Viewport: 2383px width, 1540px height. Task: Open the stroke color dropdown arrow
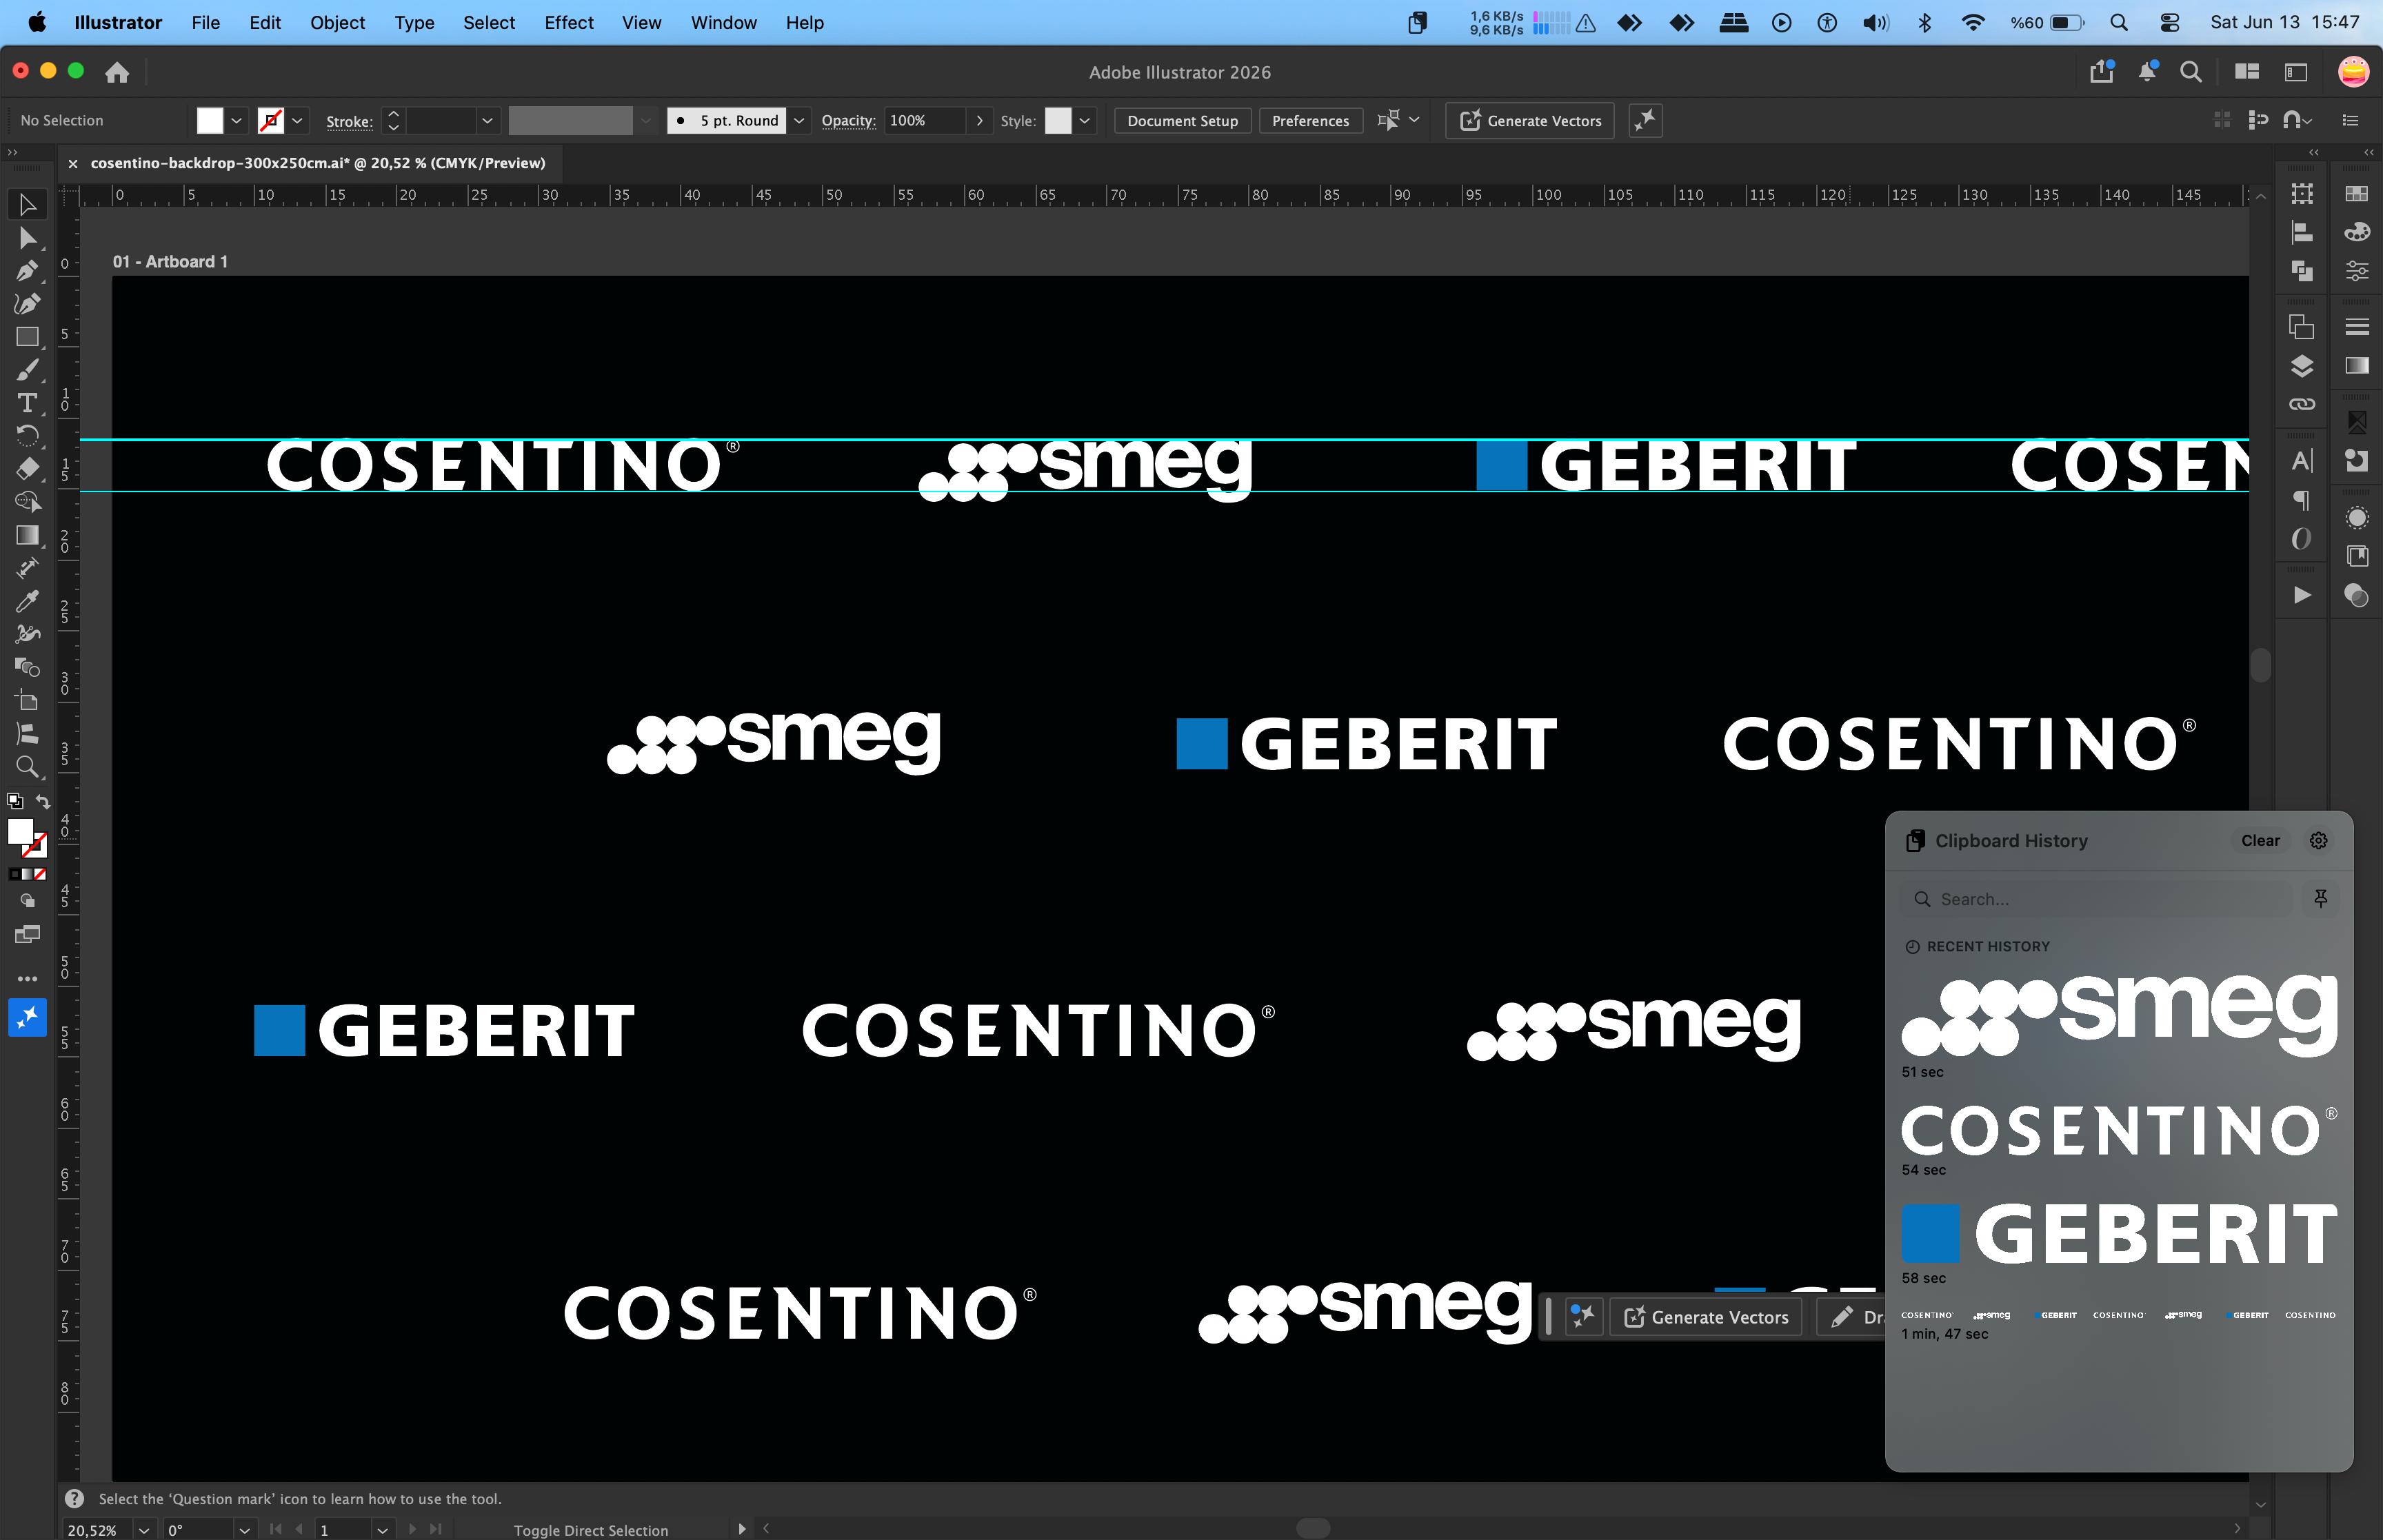click(x=297, y=121)
